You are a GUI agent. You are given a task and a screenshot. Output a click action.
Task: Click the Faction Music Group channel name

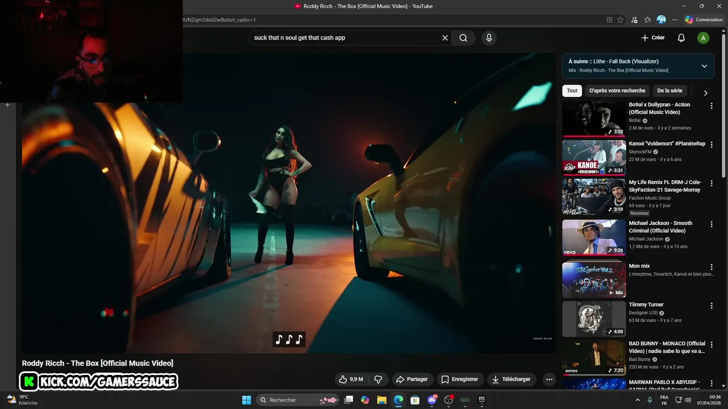point(650,198)
